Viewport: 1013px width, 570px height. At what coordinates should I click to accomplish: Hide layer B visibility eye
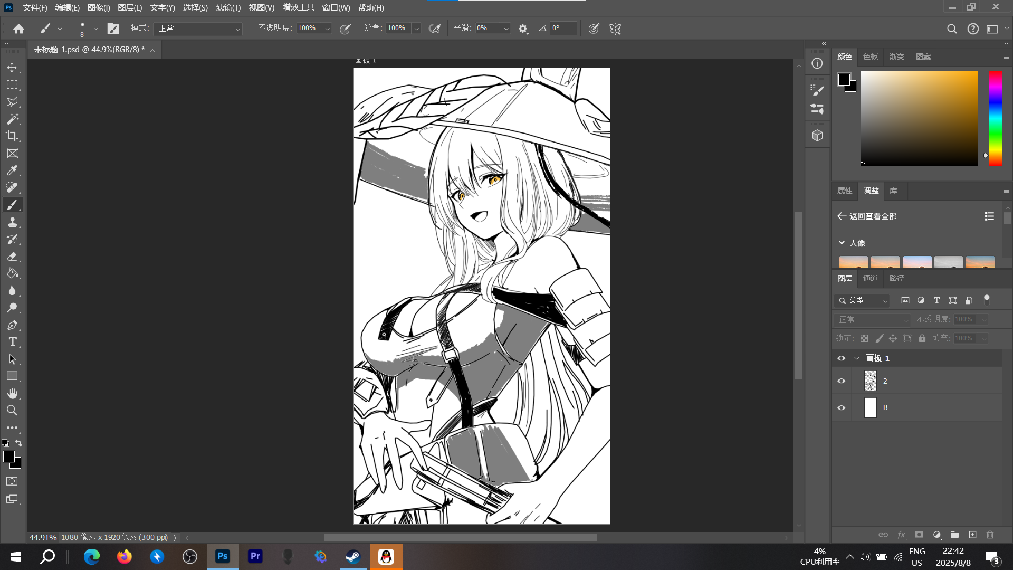[842, 408]
